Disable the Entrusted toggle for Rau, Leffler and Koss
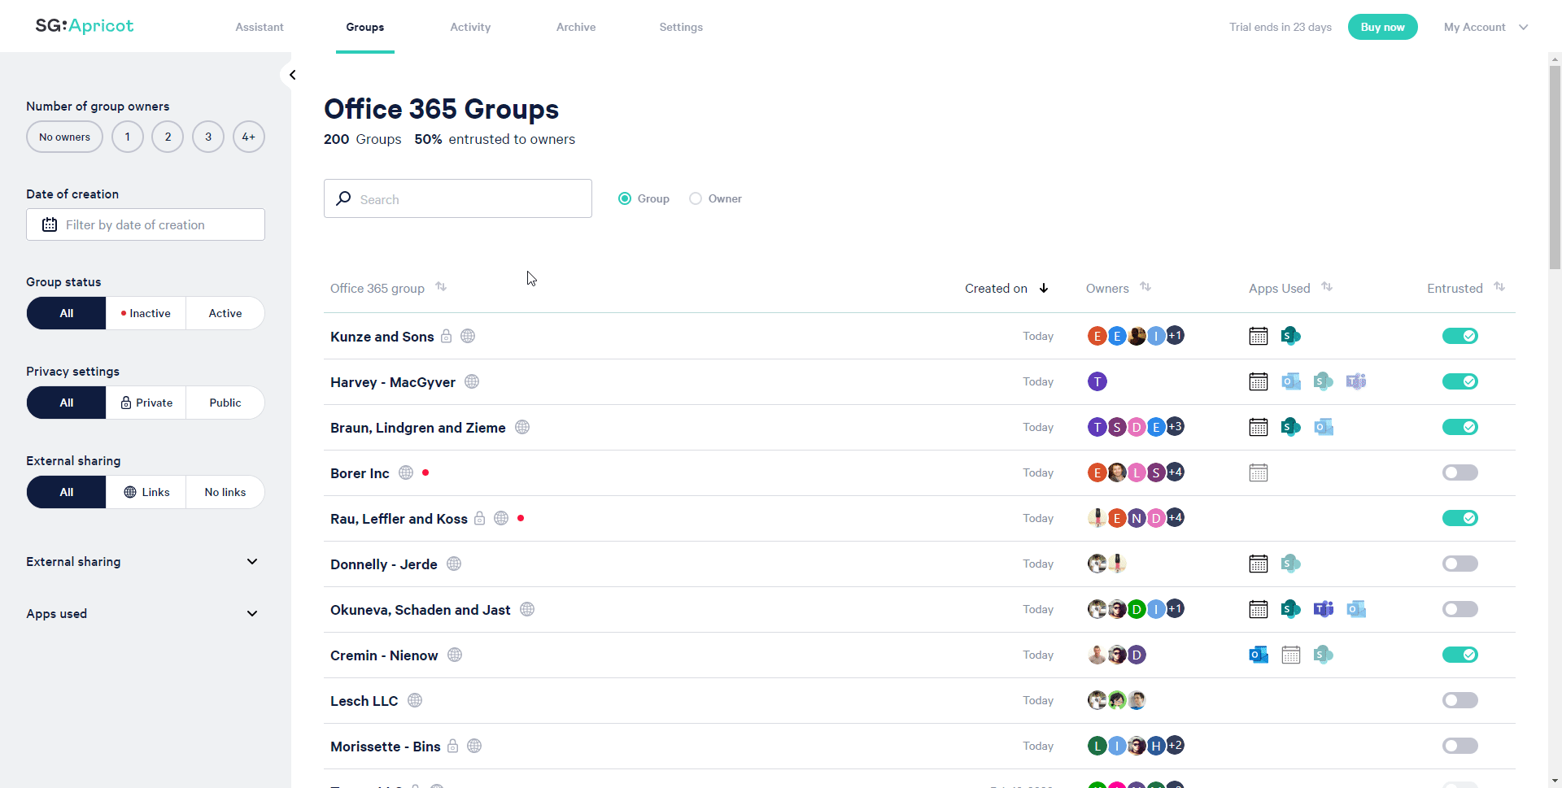The height and width of the screenshot is (788, 1562). (1460, 518)
